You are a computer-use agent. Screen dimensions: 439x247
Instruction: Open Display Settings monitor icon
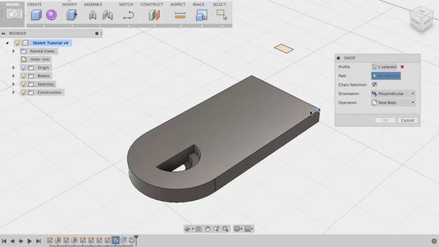[237, 229]
